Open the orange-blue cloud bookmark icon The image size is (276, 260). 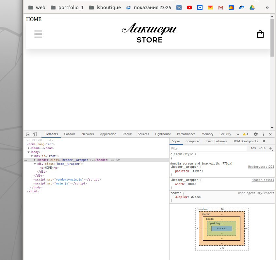click(x=231, y=8)
